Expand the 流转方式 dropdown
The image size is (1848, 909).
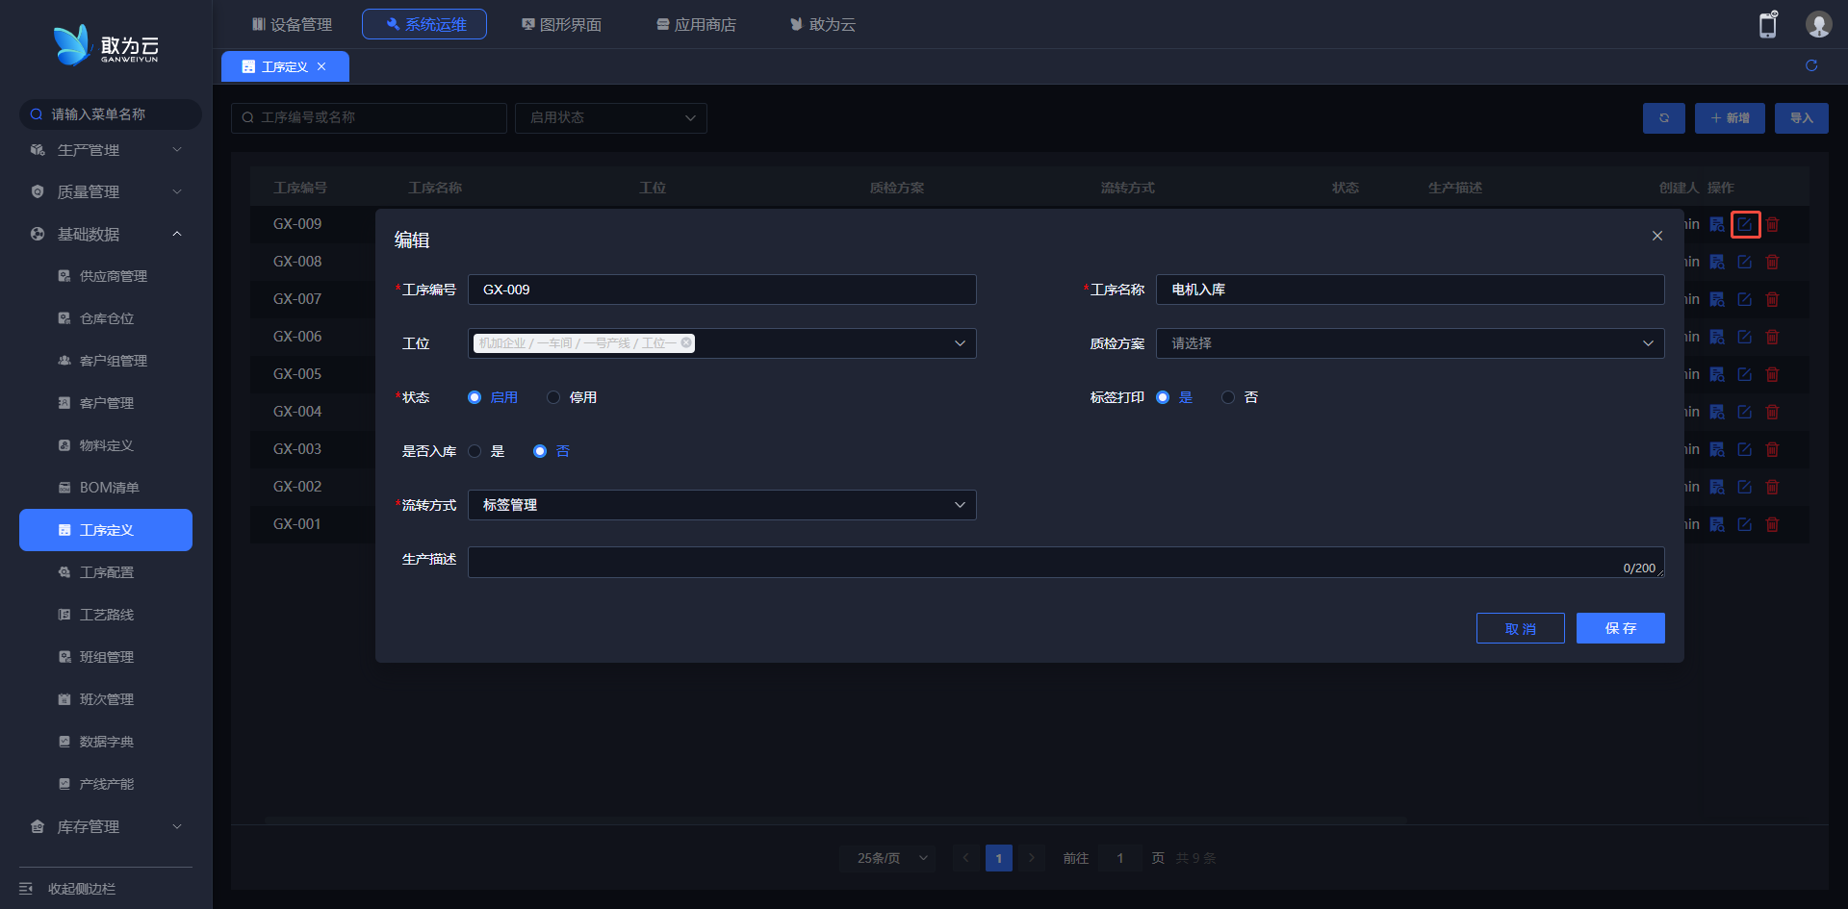point(722,505)
